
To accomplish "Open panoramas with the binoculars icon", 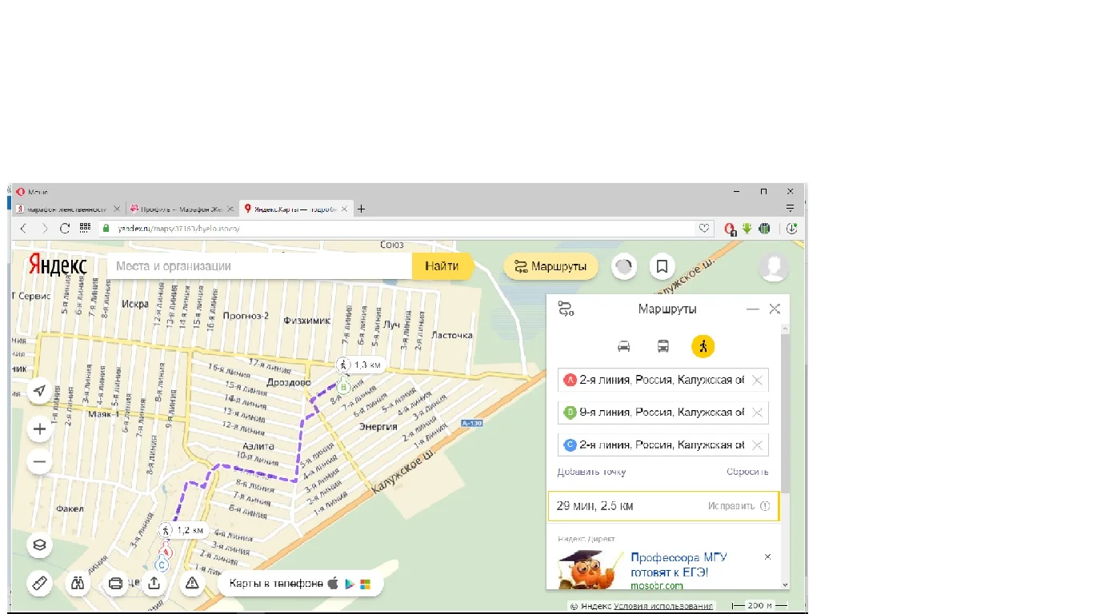I will pyautogui.click(x=78, y=583).
